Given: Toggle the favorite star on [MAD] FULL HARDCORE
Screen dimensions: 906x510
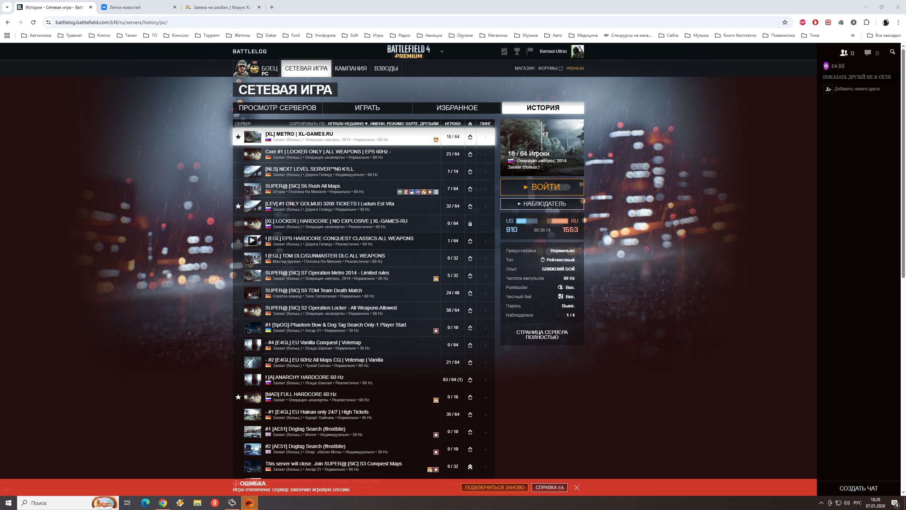Looking at the screenshot, I should pyautogui.click(x=238, y=397).
